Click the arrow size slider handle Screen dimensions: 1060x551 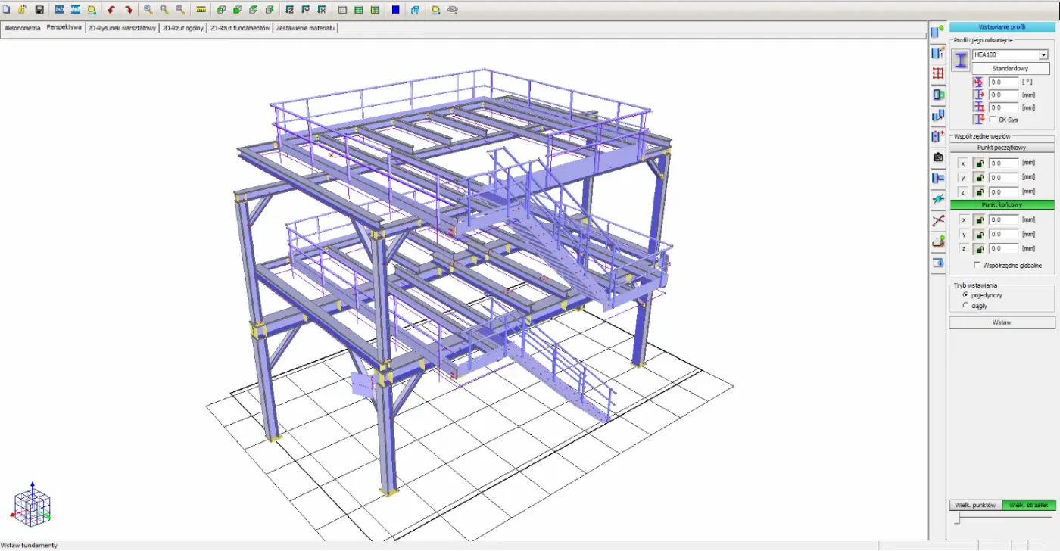click(958, 518)
